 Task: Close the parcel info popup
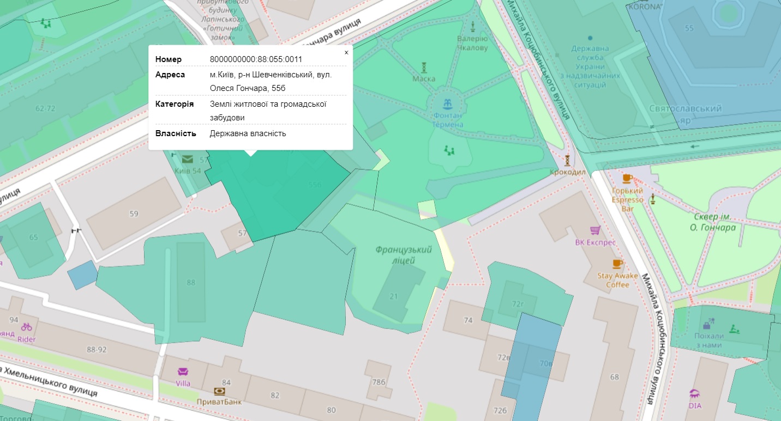(x=346, y=53)
